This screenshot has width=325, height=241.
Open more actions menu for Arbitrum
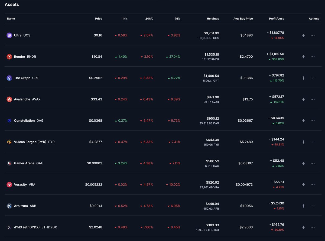click(313, 206)
